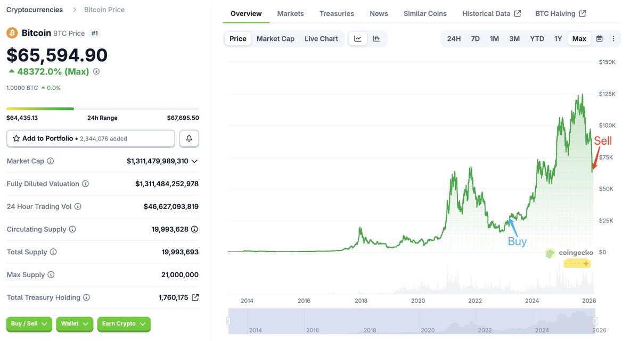Click the left handle of range slider
Image resolution: width=639 pixels, height=341 pixels.
coord(228,321)
